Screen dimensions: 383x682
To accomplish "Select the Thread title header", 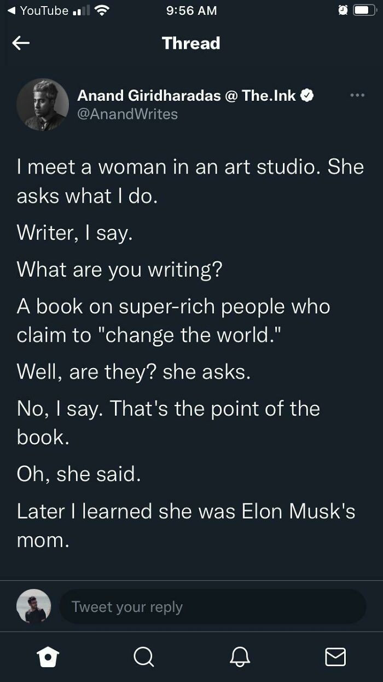I will [191, 43].
